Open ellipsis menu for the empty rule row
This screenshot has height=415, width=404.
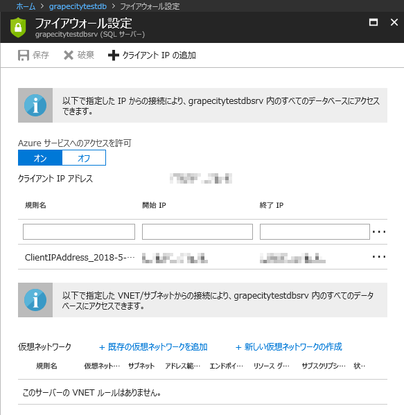pyautogui.click(x=379, y=232)
